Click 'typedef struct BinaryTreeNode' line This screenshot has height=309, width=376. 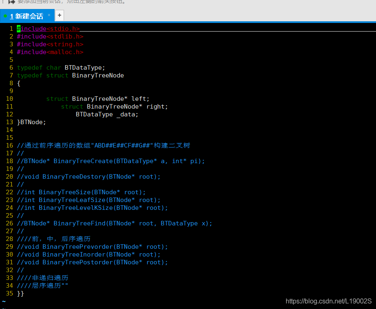70,75
